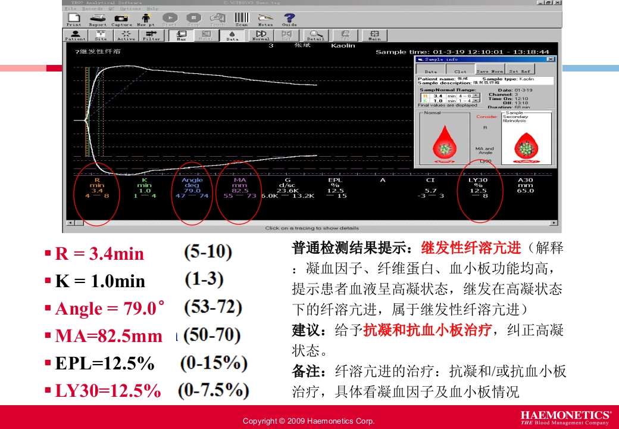Screen dimensions: 619x429
Task: Open the Report icon
Action: [96, 20]
